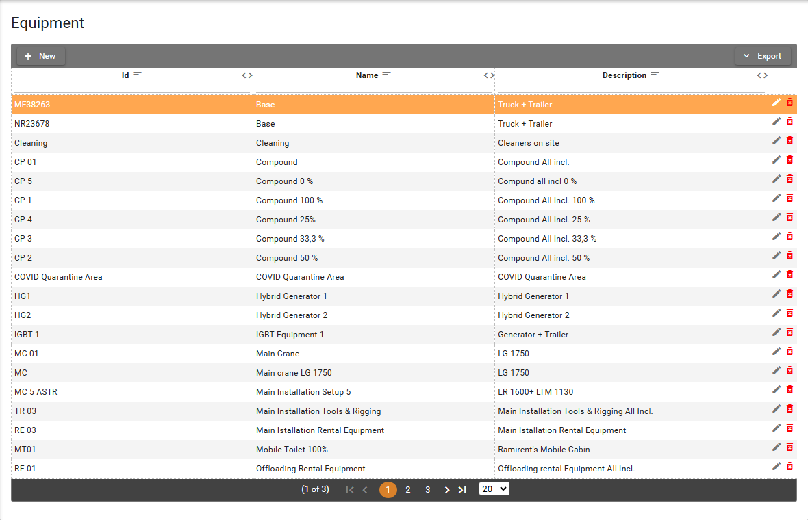Delete the RE 03 rental equipment row

[790, 428]
